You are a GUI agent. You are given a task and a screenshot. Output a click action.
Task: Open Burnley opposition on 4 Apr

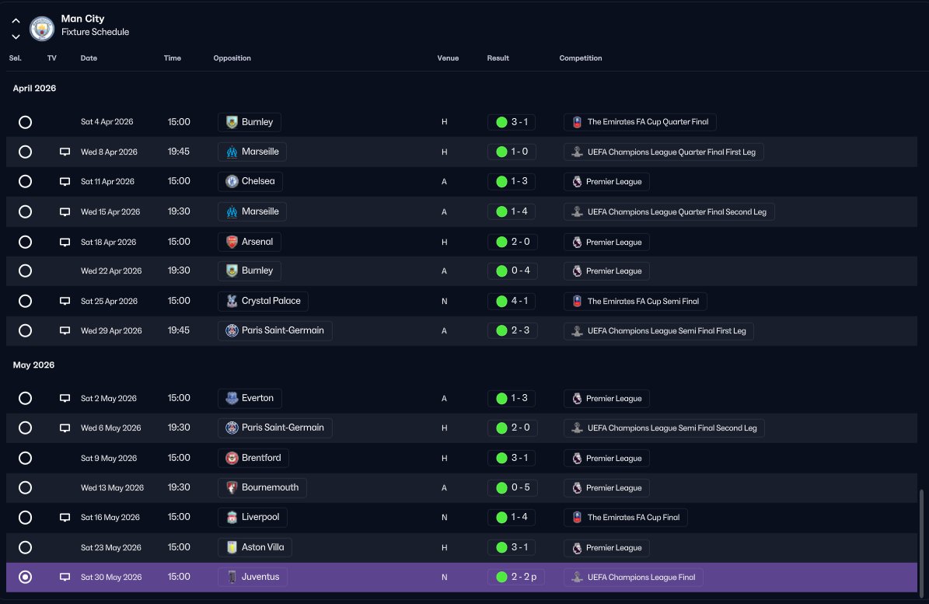tap(250, 122)
